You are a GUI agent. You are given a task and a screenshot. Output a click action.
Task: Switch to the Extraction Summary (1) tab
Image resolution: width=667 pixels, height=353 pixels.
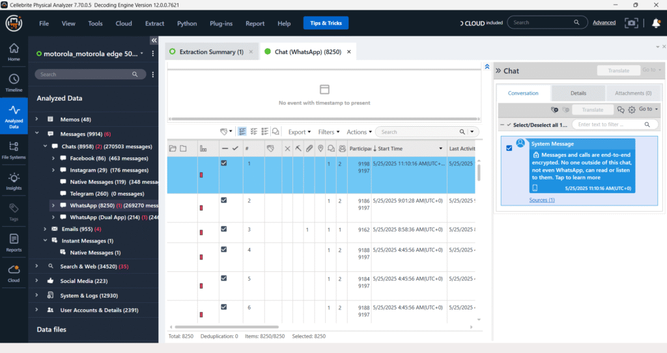(x=212, y=52)
